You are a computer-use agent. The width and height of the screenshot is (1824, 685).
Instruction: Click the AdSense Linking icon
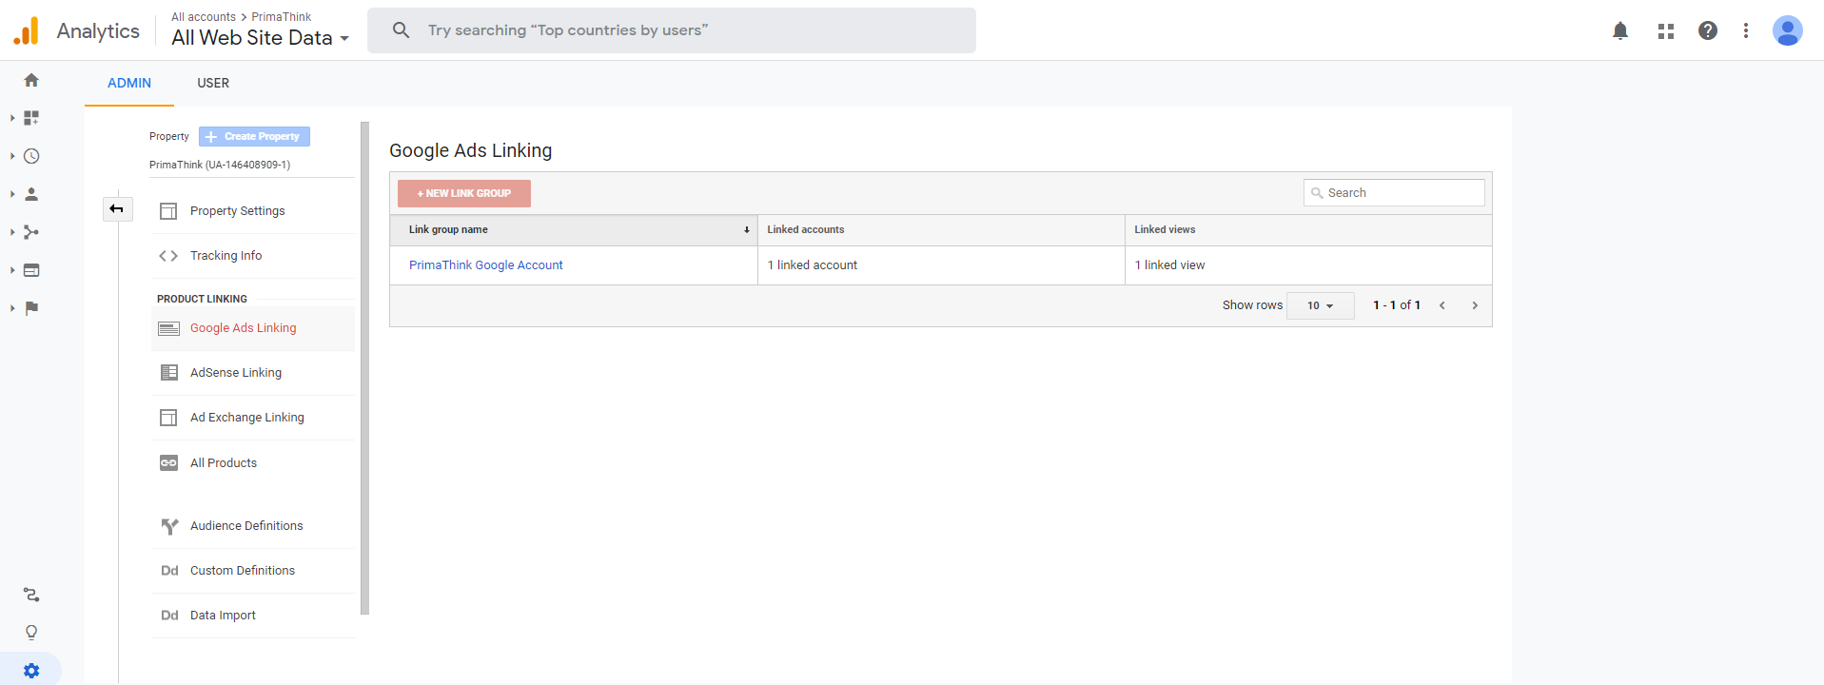[x=168, y=373]
